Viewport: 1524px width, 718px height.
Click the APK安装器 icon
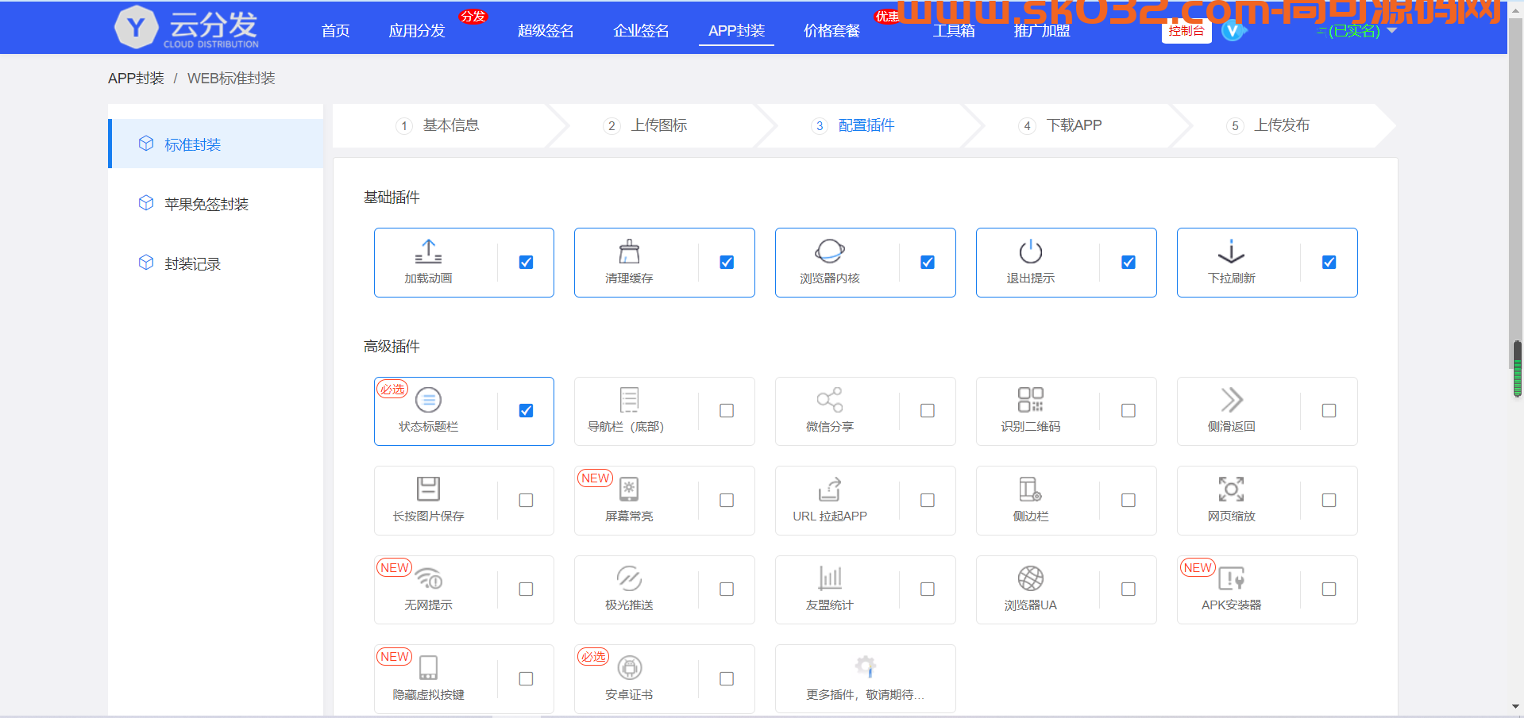point(1231,578)
